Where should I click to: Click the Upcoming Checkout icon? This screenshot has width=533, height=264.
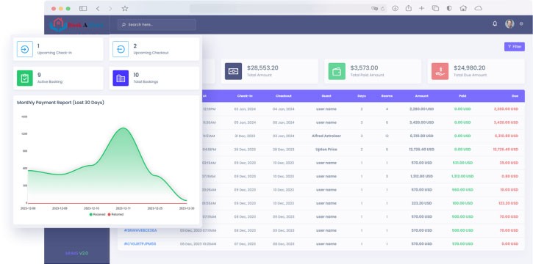pos(121,49)
